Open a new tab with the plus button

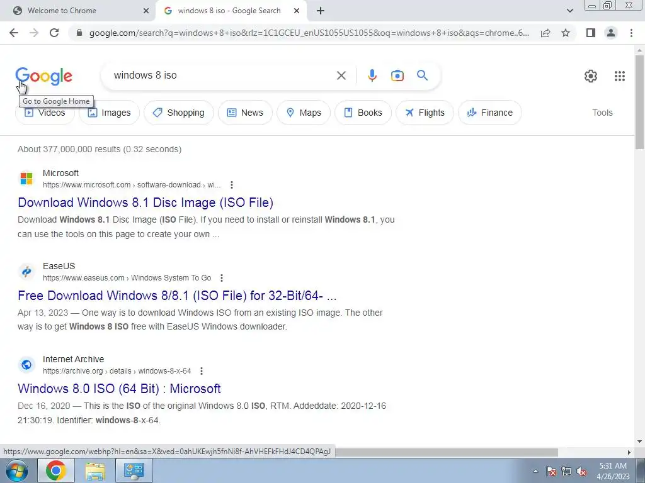(x=321, y=11)
